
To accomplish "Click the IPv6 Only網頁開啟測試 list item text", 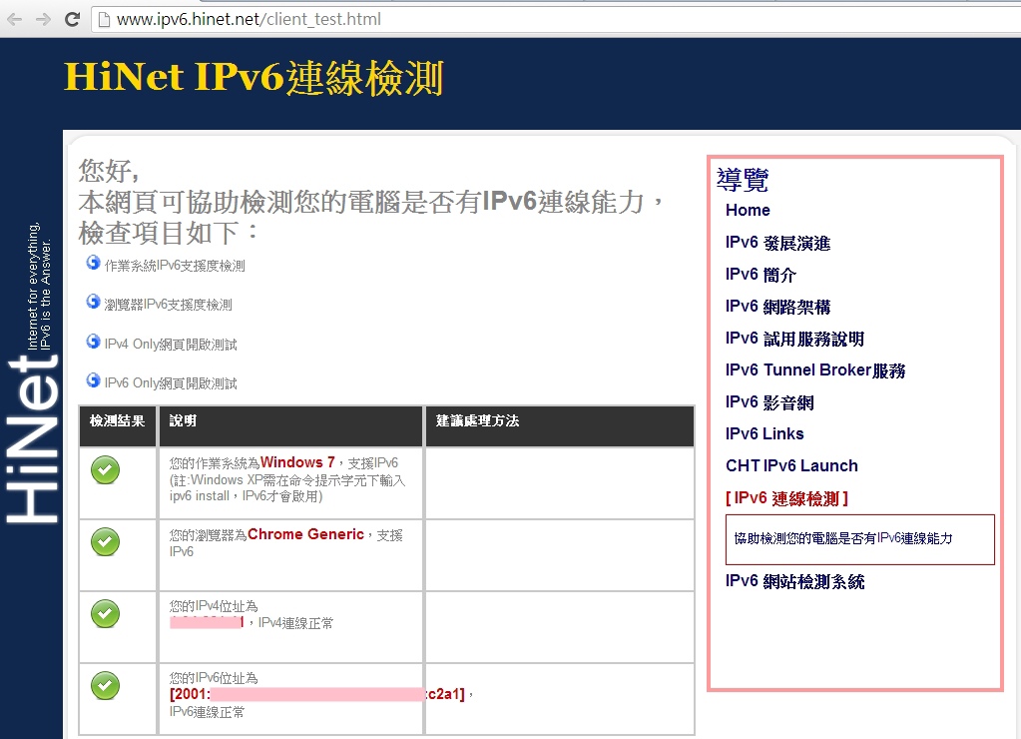I will click(x=171, y=383).
